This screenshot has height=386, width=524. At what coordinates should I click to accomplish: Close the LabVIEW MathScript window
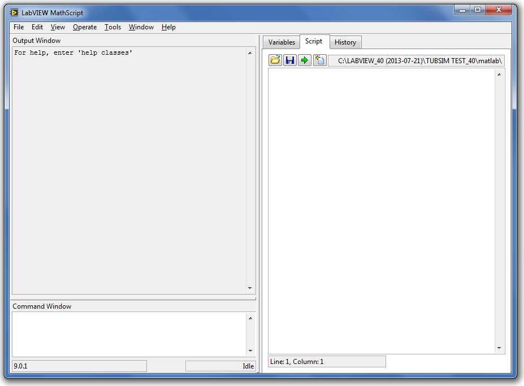[x=499, y=10]
